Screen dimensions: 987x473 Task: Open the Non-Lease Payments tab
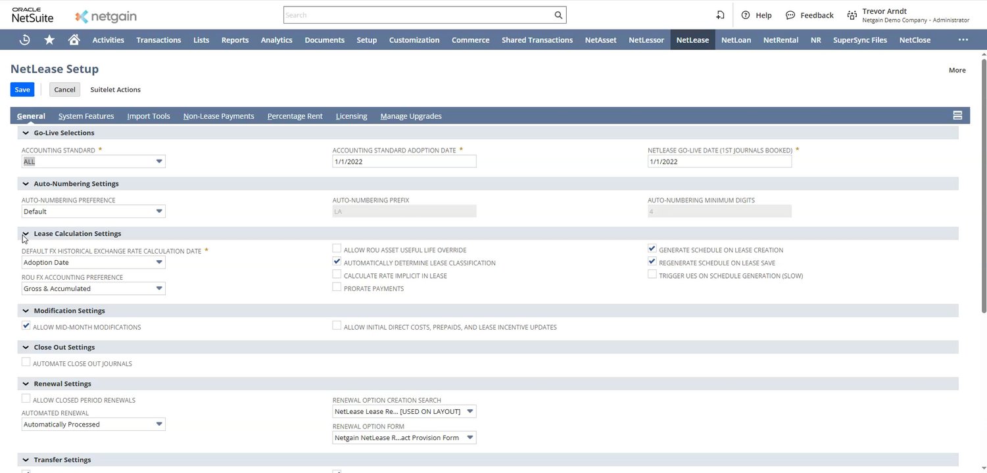(x=219, y=116)
